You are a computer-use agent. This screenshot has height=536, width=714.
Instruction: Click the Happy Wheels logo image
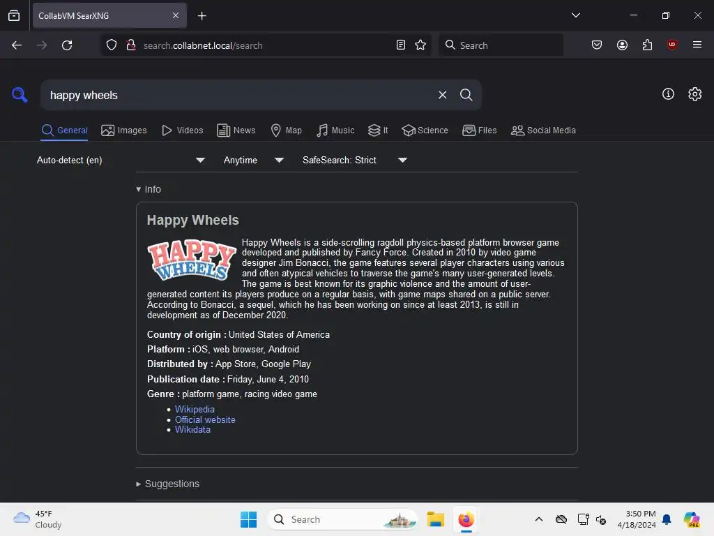coord(192,260)
